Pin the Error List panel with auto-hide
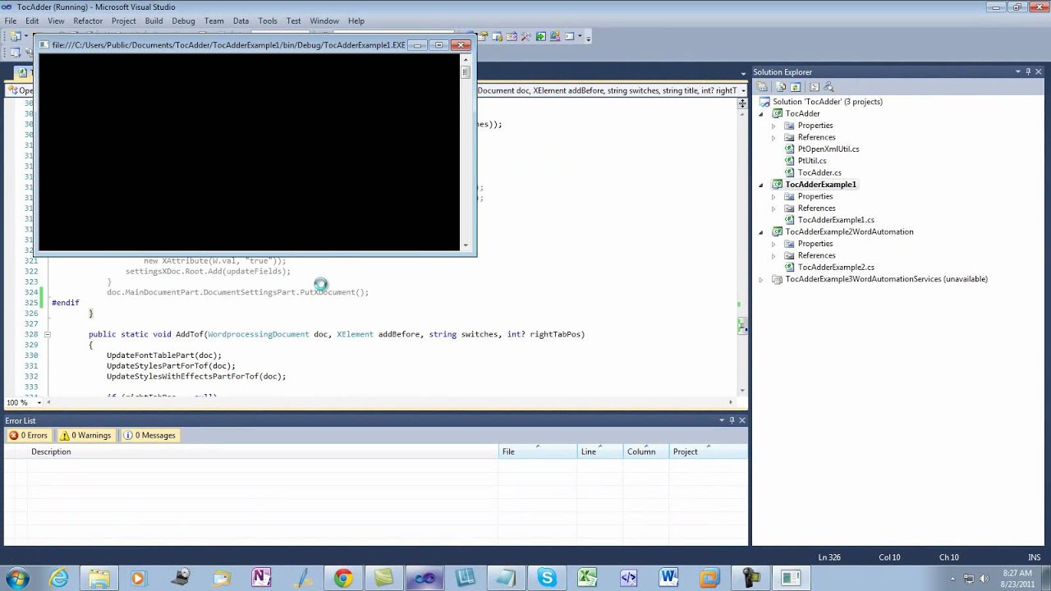This screenshot has width=1051, height=591. pyautogui.click(x=732, y=420)
